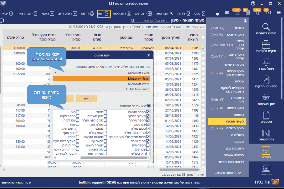This screenshot has width=284, height=189.
Task: Click the הצג ספק toolbar icon
Action: [164, 14]
